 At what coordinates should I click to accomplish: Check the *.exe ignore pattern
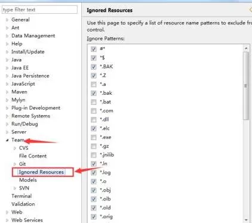tap(94, 137)
